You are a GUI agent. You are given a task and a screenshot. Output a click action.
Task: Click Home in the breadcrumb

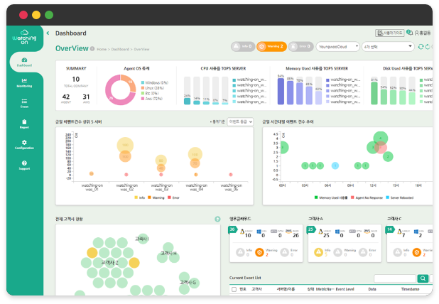102,49
